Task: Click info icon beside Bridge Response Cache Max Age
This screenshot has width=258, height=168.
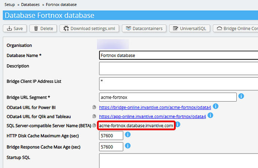Action: tap(128, 146)
